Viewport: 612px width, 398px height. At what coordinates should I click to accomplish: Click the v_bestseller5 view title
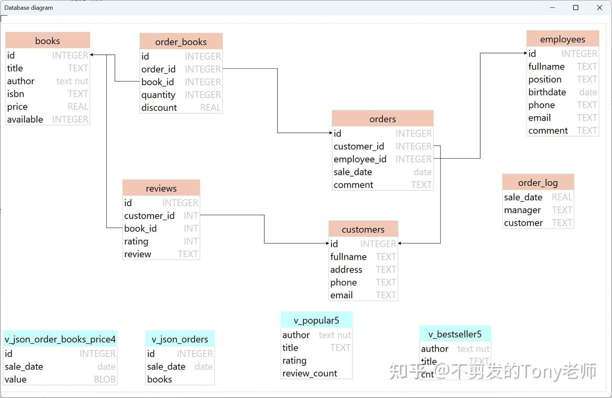click(455, 334)
